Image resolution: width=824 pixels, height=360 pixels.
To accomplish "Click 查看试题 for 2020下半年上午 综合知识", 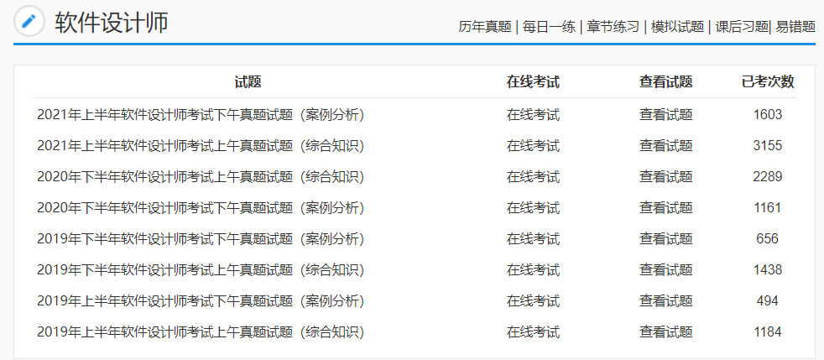I will (665, 176).
